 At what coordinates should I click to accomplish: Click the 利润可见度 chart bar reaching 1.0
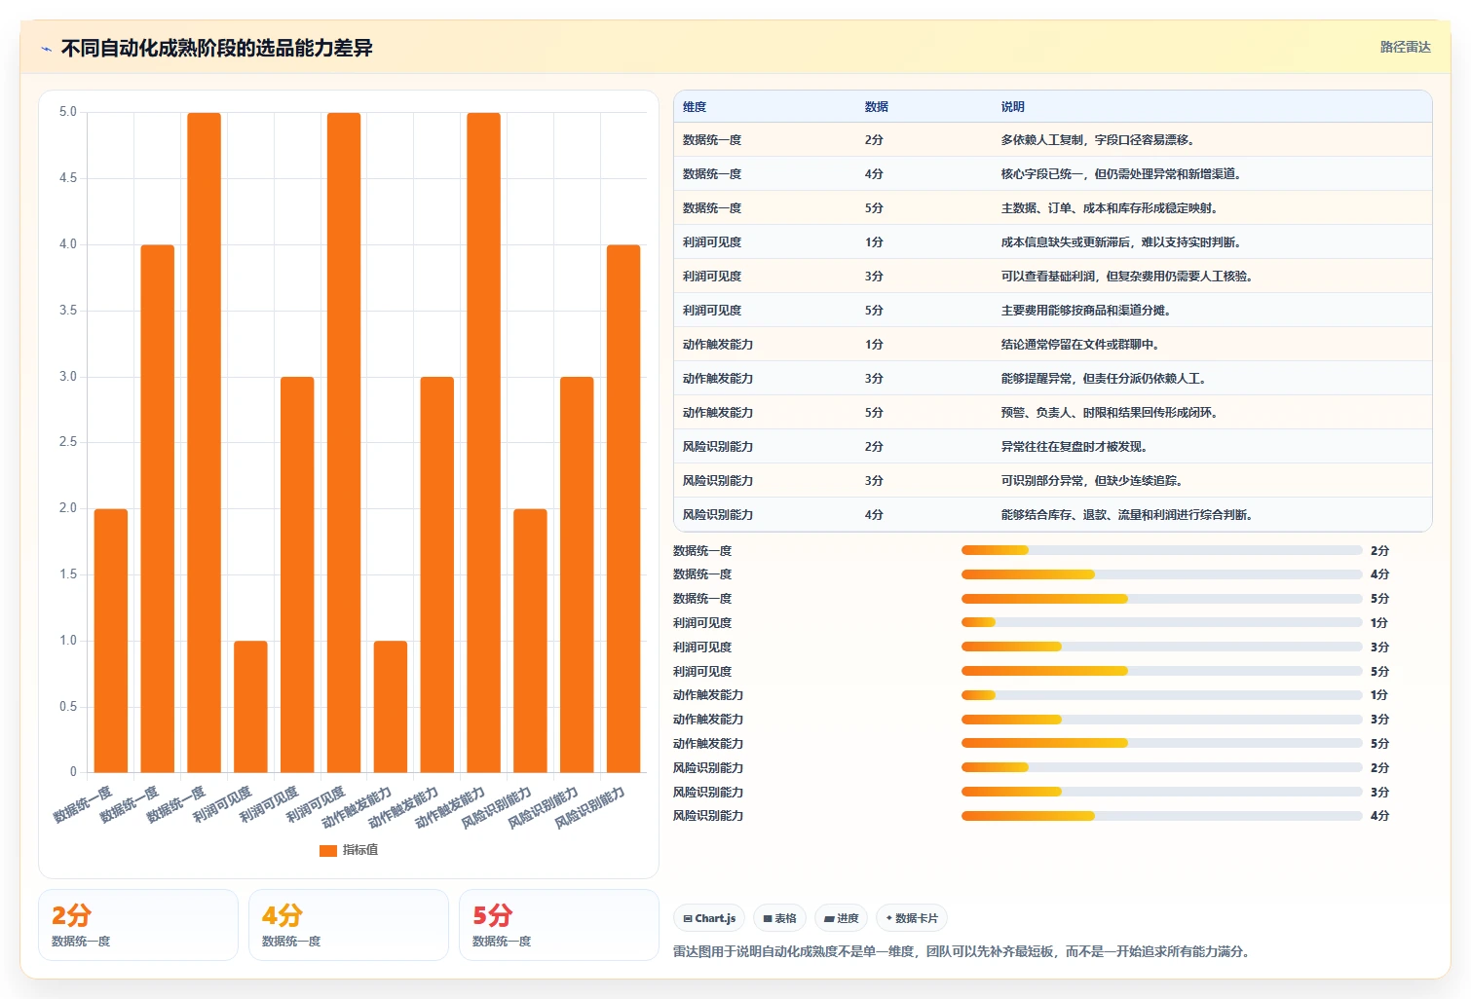[250, 707]
